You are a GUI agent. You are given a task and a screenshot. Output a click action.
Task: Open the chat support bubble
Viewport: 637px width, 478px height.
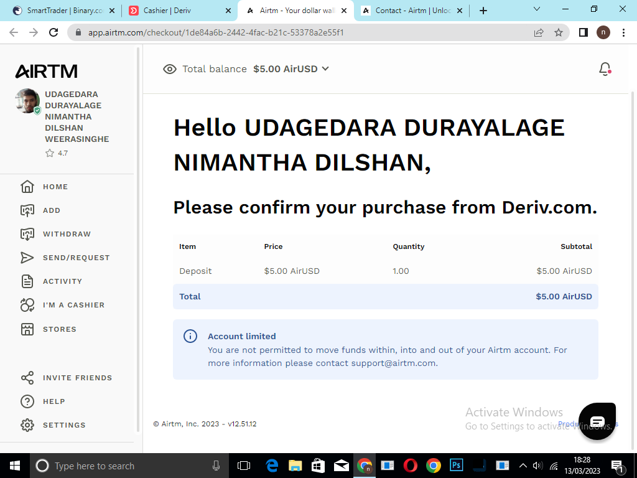tap(597, 421)
